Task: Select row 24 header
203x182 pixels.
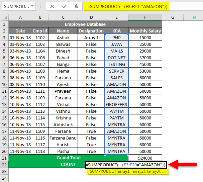Action: click(4, 178)
